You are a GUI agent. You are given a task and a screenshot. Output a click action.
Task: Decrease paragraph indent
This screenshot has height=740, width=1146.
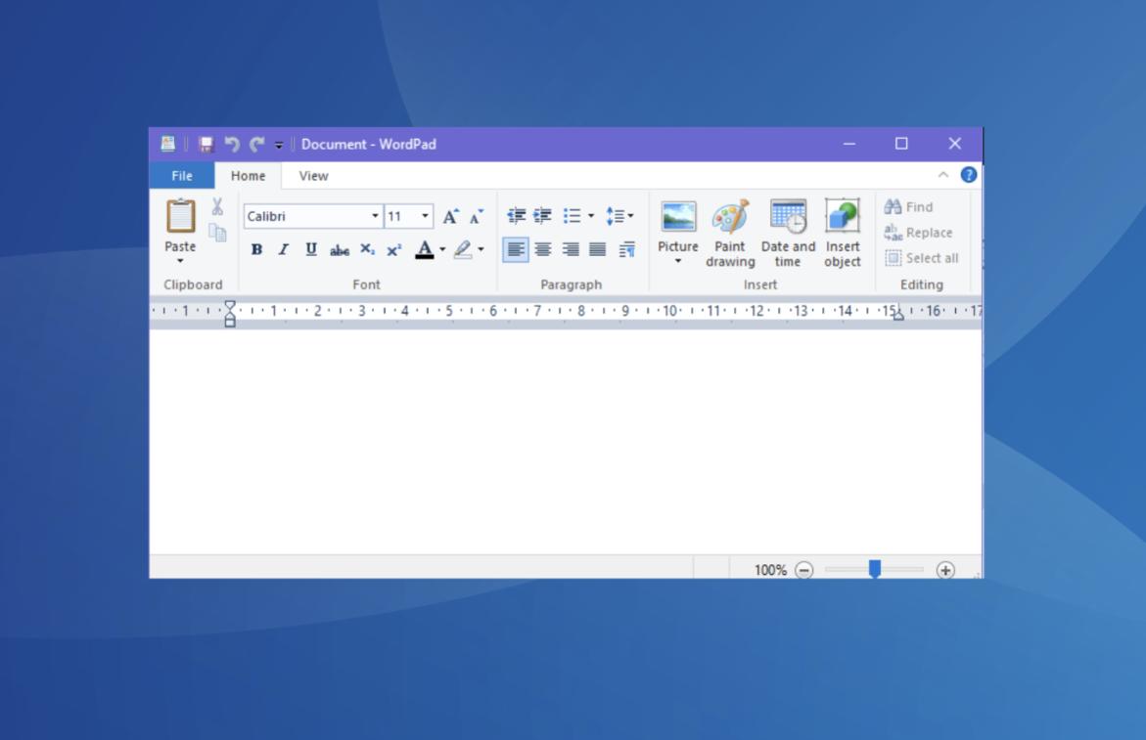(x=516, y=216)
